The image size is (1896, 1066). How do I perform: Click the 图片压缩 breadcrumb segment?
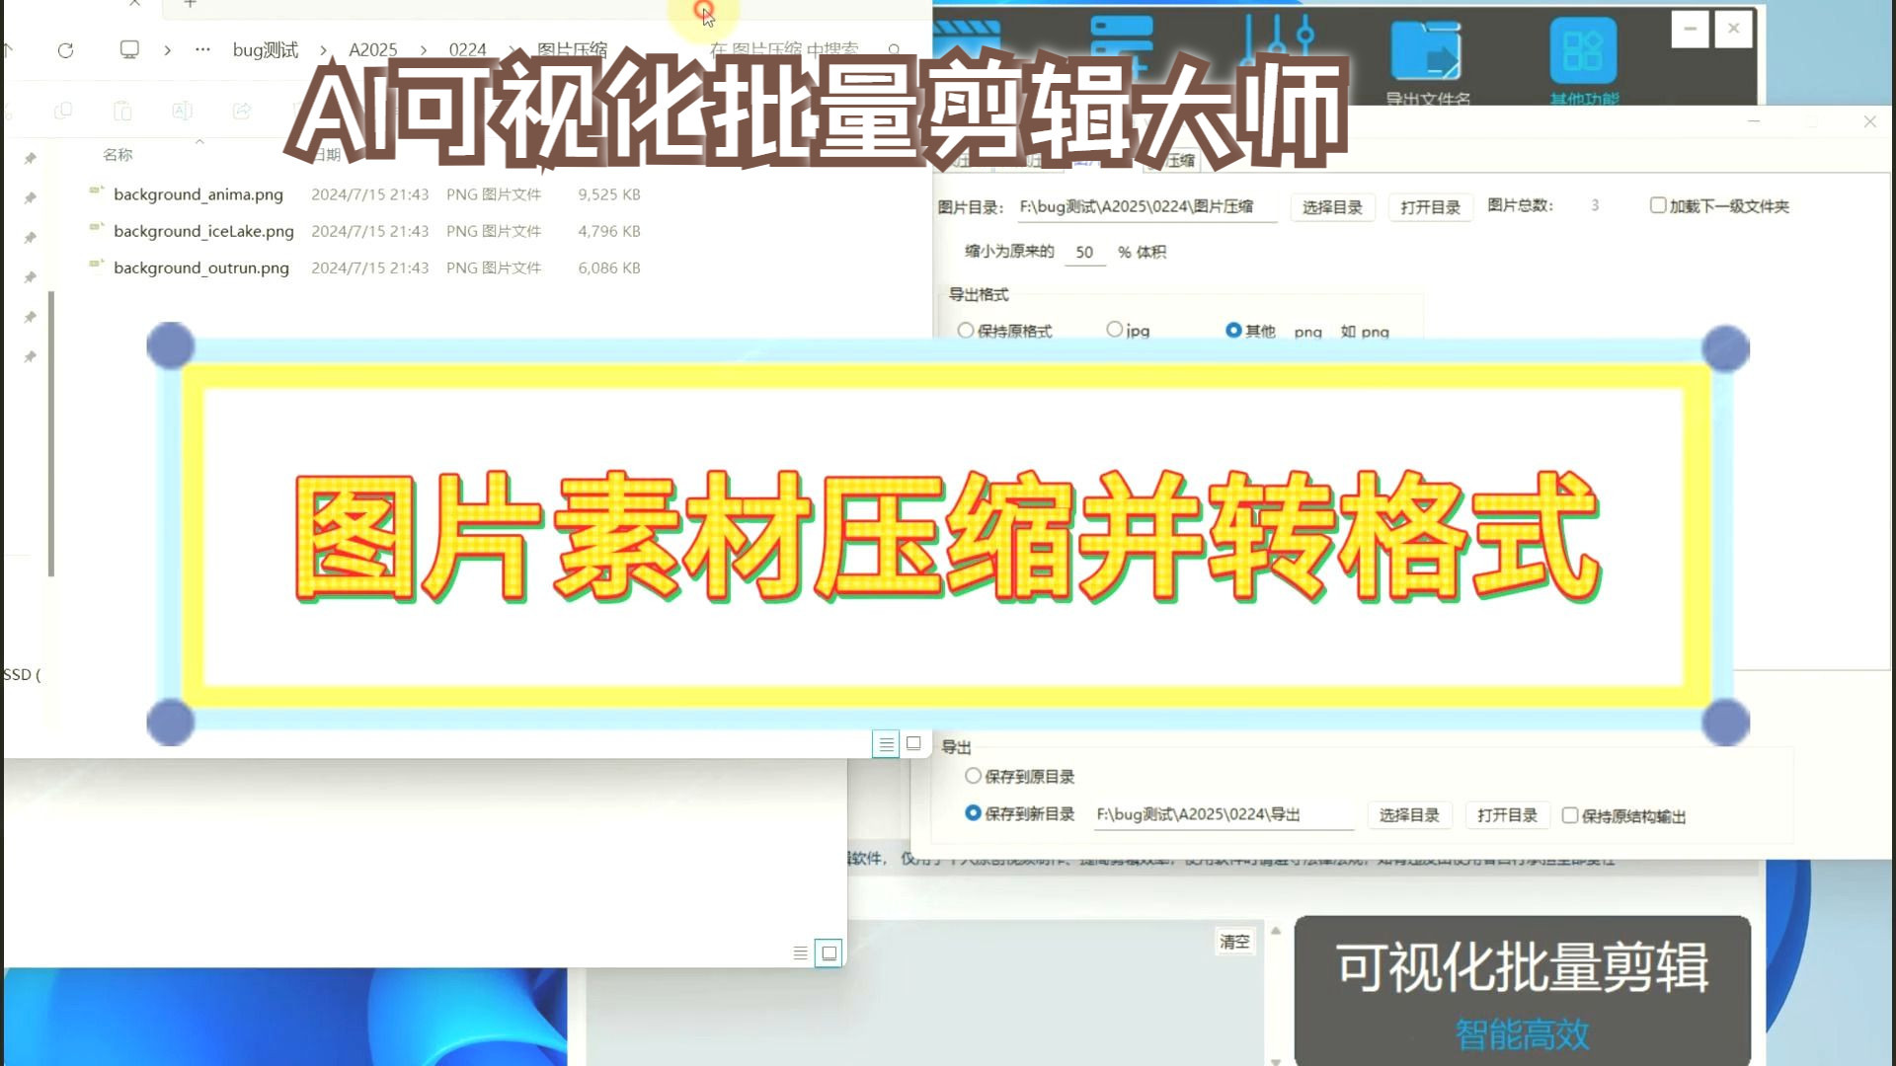tap(572, 50)
